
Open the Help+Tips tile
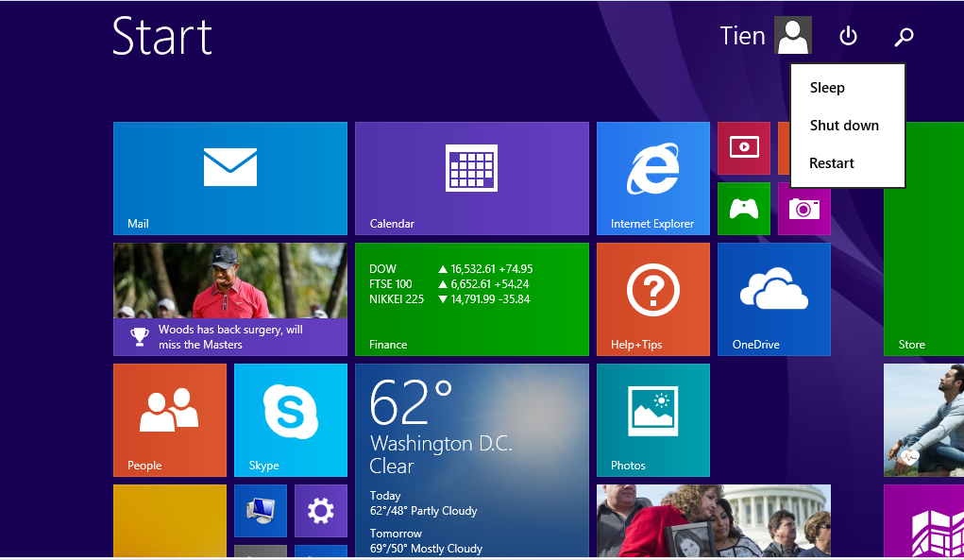(x=653, y=299)
